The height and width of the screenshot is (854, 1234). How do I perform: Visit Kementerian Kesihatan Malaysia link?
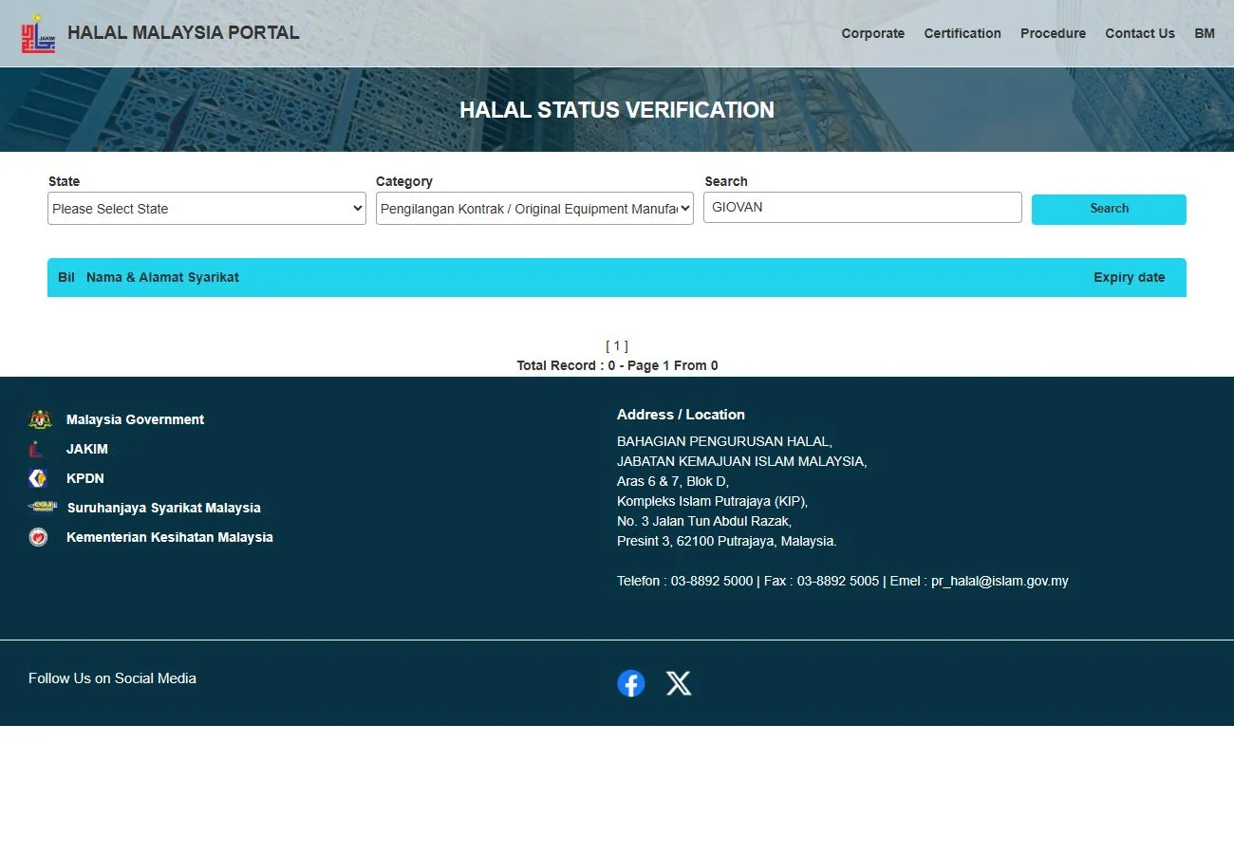click(170, 537)
